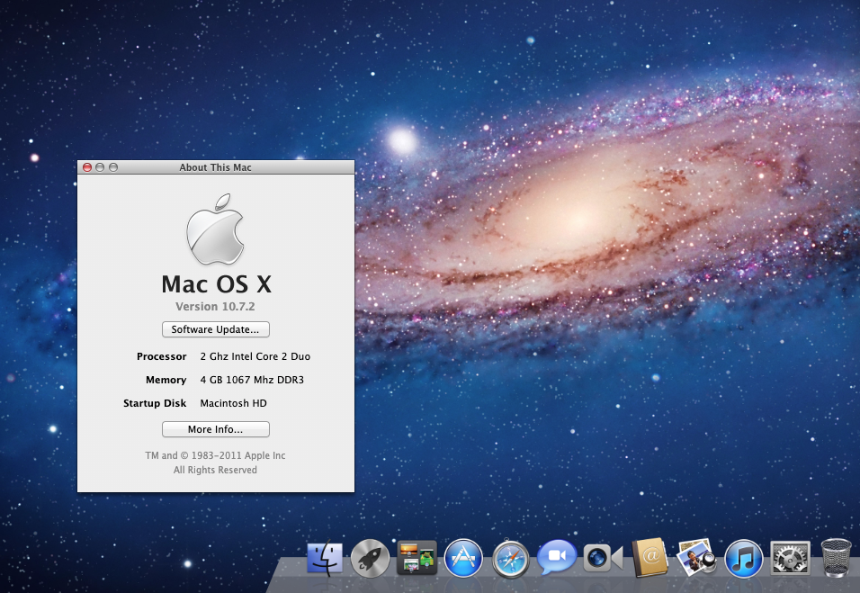
Task: Launch iPhoto from the Dock
Action: point(696,557)
